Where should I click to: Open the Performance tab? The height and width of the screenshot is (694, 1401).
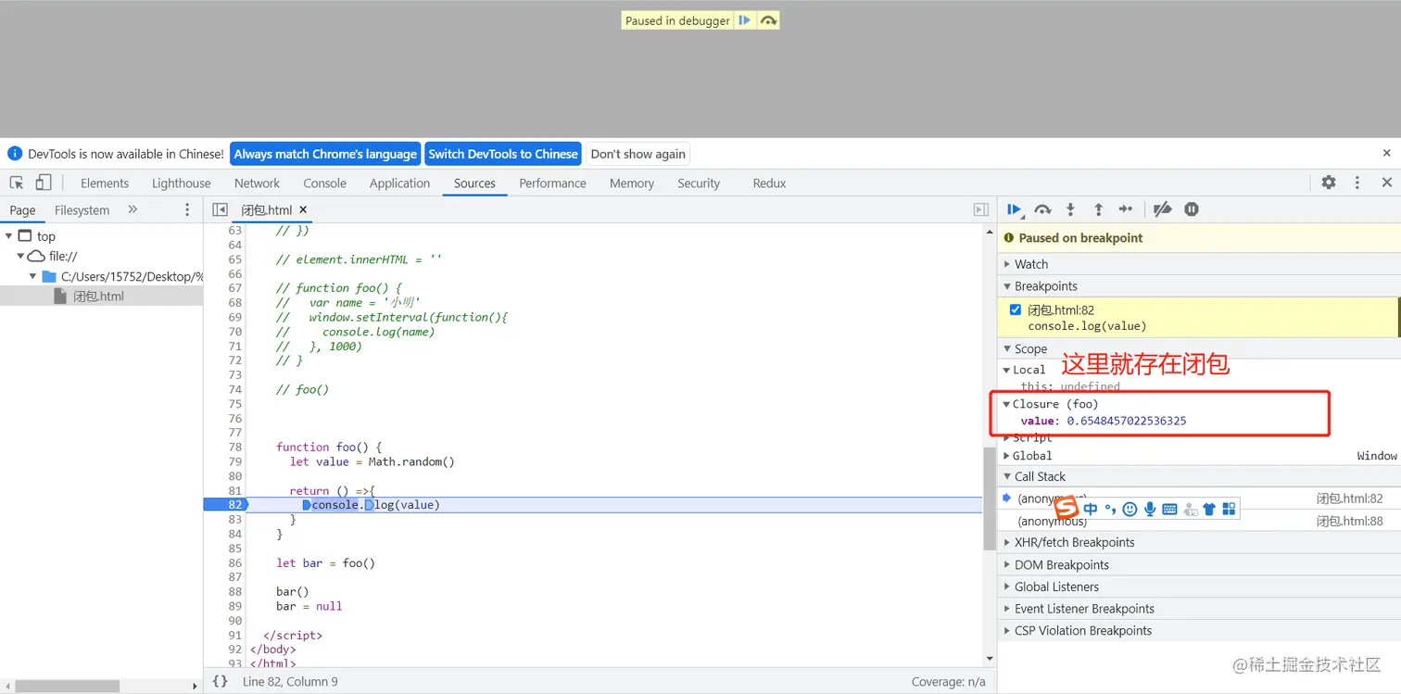[552, 183]
